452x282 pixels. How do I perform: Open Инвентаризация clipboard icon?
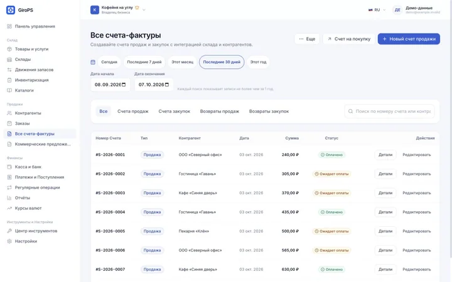point(9,80)
